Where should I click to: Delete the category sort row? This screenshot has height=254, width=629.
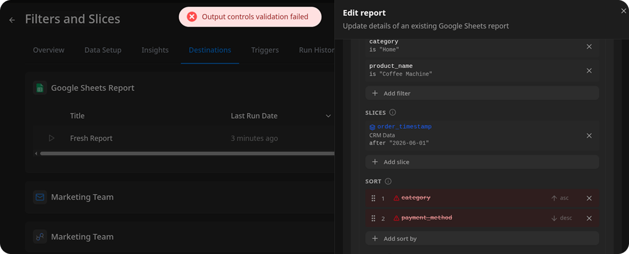(x=589, y=198)
